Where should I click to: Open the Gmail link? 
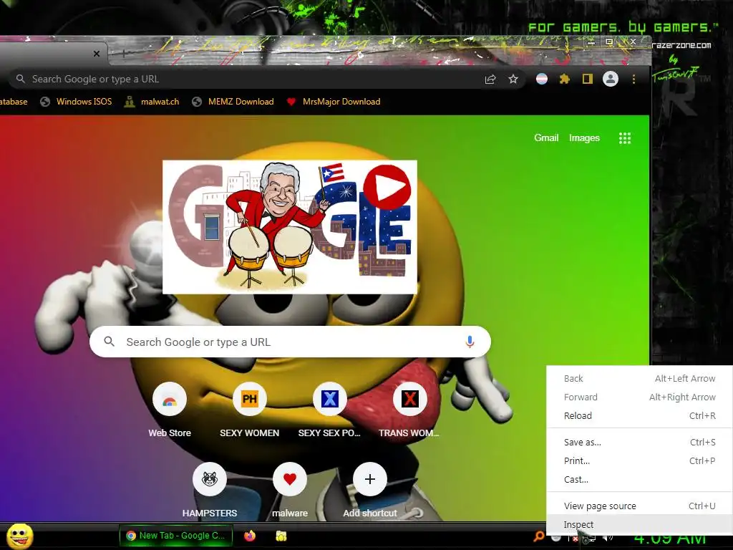point(546,138)
